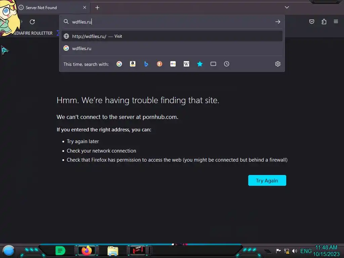Screen dimensions: 344x258
Task: Open the Extensions puzzle icon
Action: click(324, 21)
